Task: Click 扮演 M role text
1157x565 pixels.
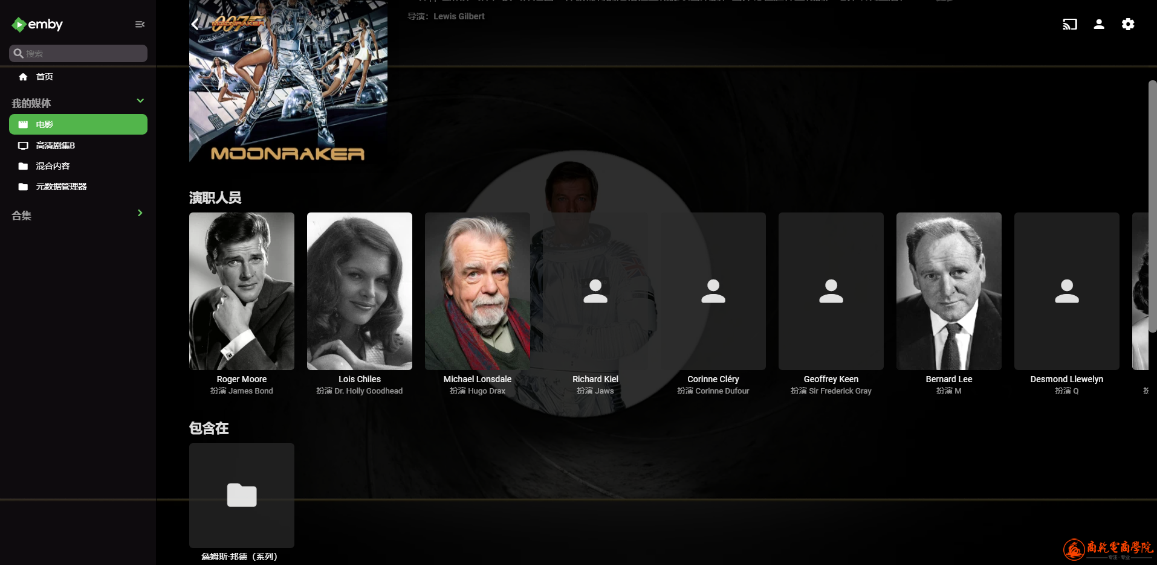Action: (x=949, y=391)
